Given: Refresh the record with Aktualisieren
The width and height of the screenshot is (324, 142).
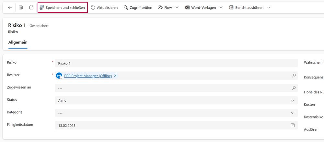Looking at the screenshot, I should click(104, 7).
